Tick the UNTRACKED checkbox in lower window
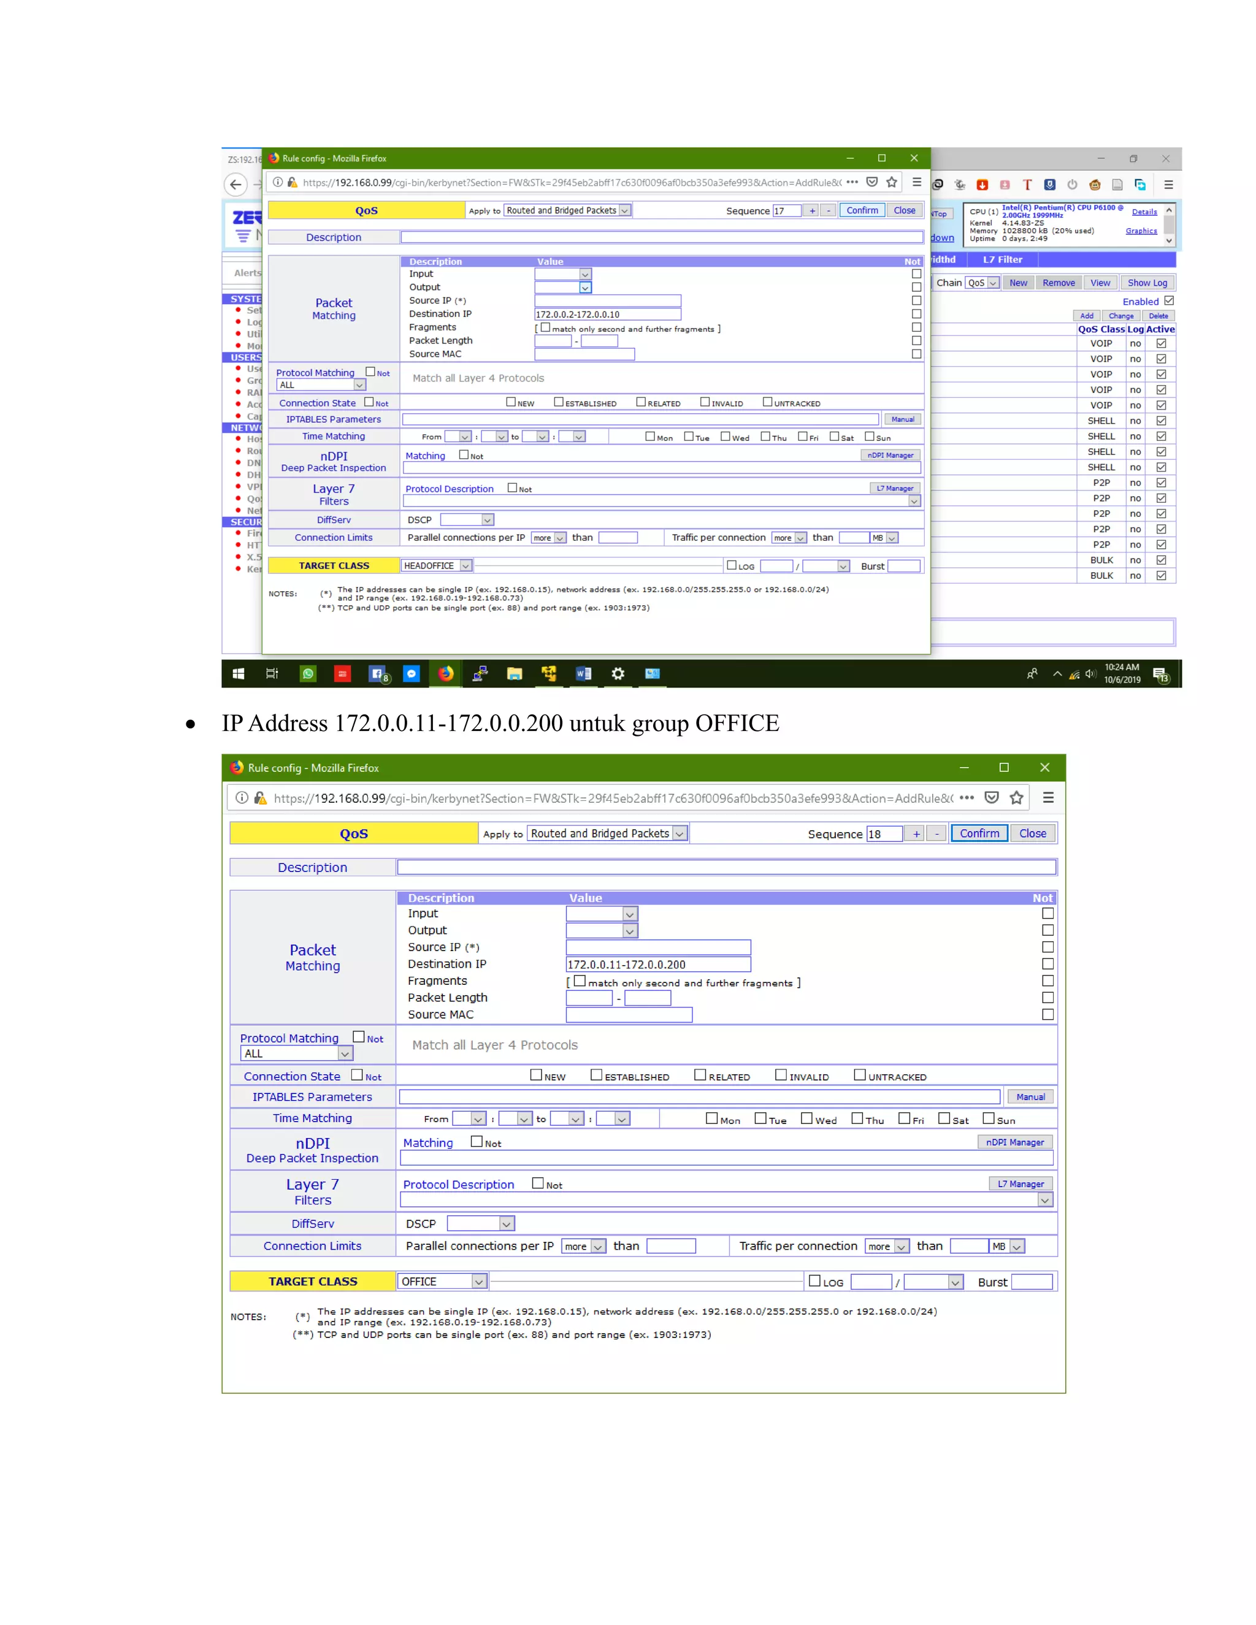The width and height of the screenshot is (1256, 1625). pos(859,1074)
